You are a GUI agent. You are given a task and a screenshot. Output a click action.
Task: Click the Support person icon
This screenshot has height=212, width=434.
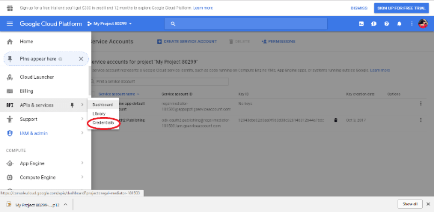click(10, 119)
